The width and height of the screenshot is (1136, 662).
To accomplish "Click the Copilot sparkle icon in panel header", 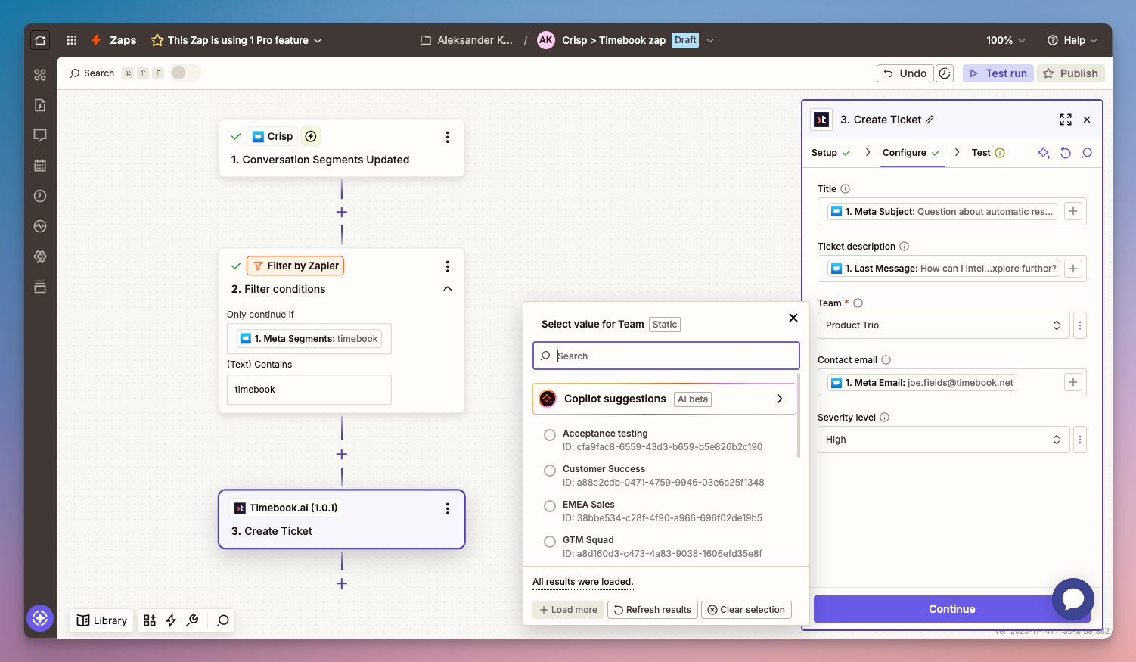I will point(1044,153).
